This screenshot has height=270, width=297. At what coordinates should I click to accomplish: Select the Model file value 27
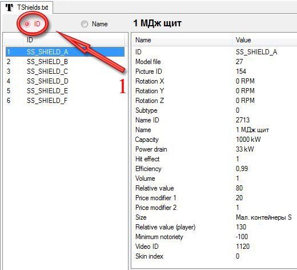coord(239,62)
